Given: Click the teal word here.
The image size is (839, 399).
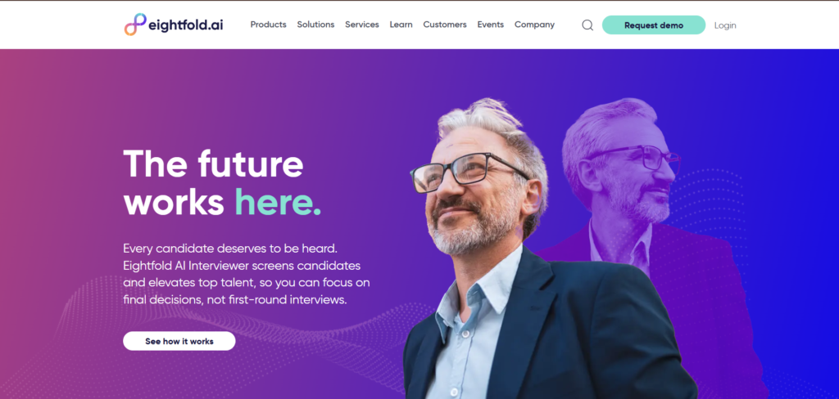Looking at the screenshot, I should 278,202.
